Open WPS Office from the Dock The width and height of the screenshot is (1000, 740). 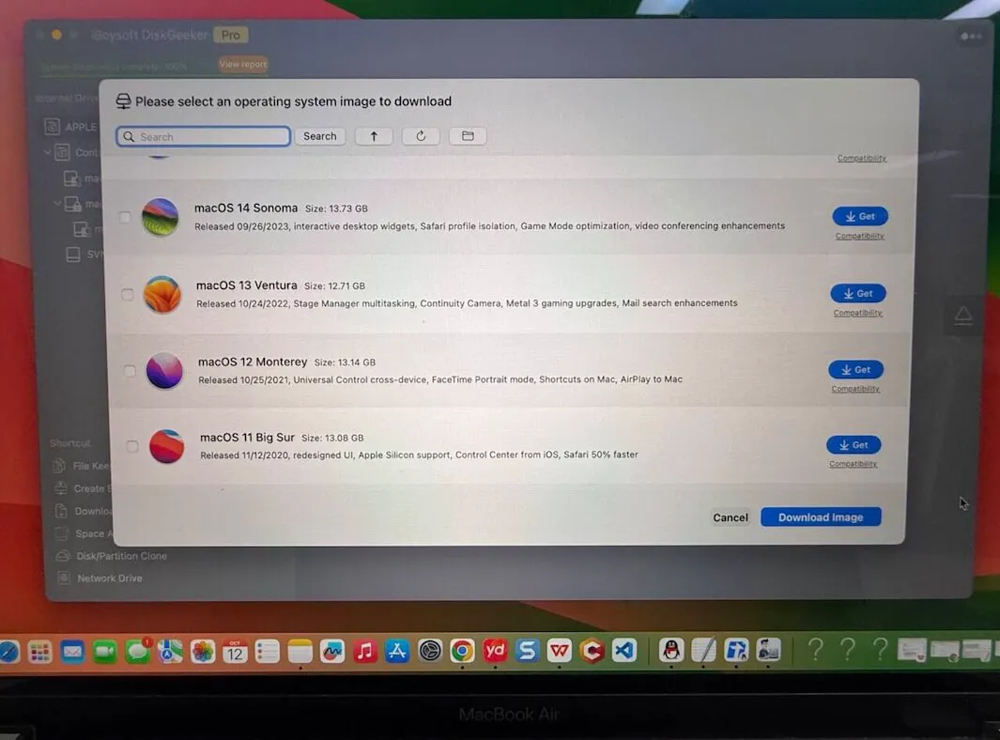[x=560, y=651]
